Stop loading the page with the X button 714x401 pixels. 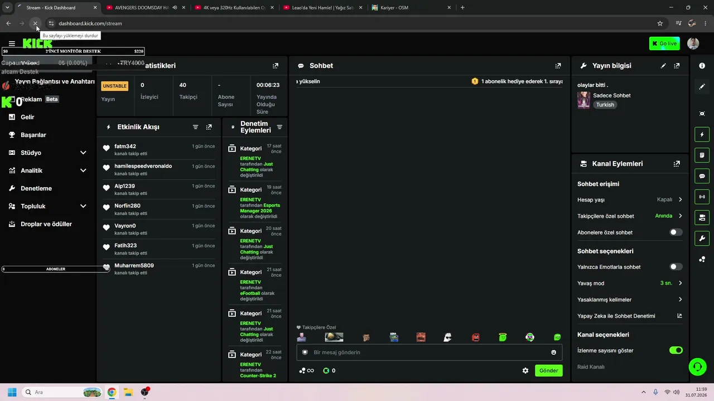click(x=35, y=23)
